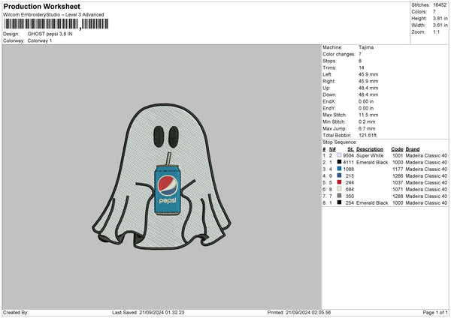Select the gray swatch in stop 7
Viewport: 451px width, 318px height.
pyautogui.click(x=339, y=196)
